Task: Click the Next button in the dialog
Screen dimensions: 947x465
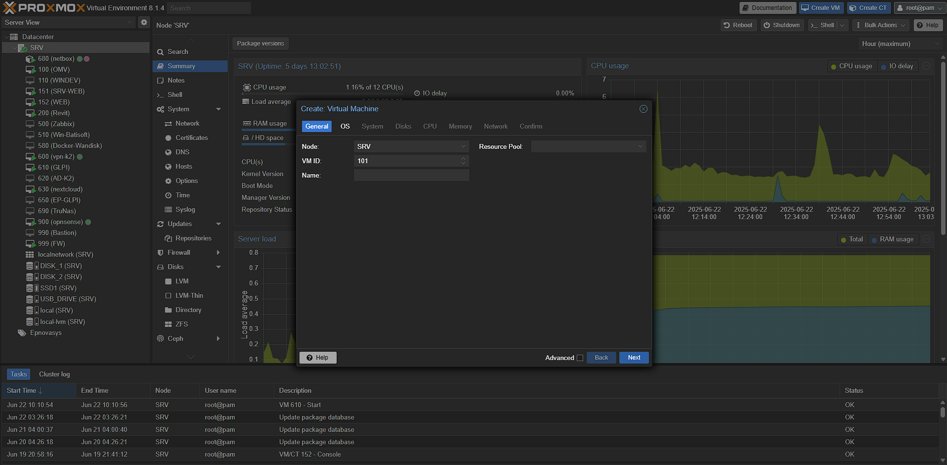Action: click(x=634, y=358)
